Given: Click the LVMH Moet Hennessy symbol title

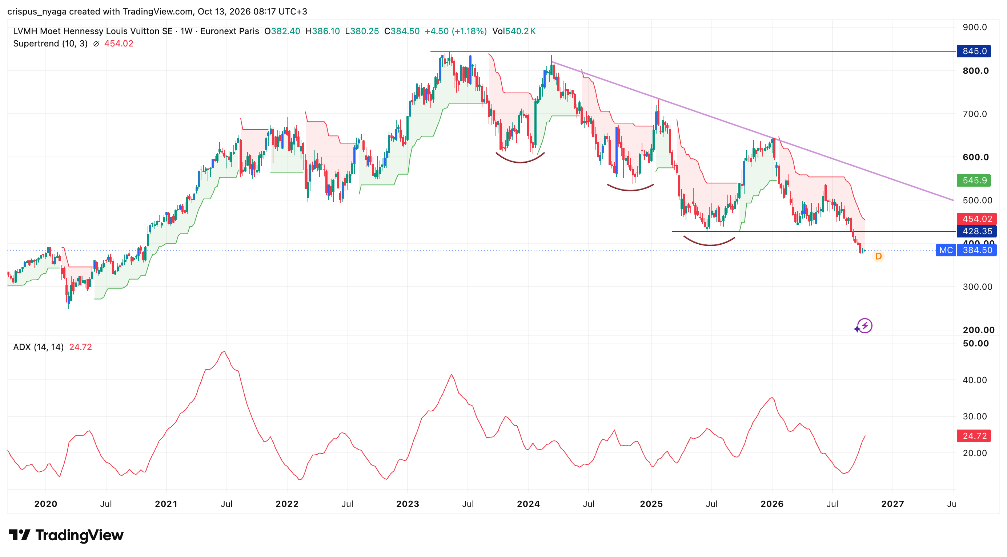Looking at the screenshot, I should pyautogui.click(x=93, y=31).
